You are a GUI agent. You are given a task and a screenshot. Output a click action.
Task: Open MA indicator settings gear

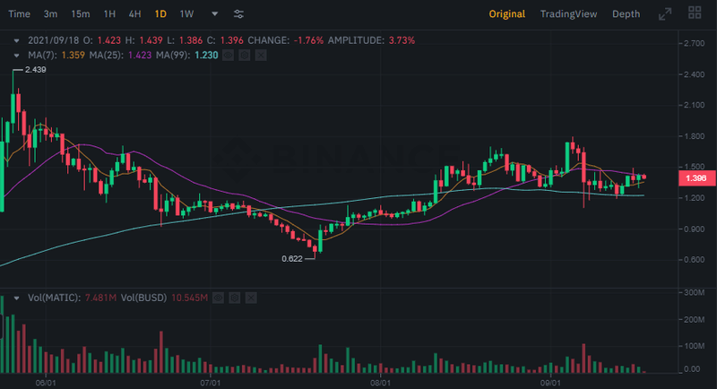pyautogui.click(x=244, y=56)
